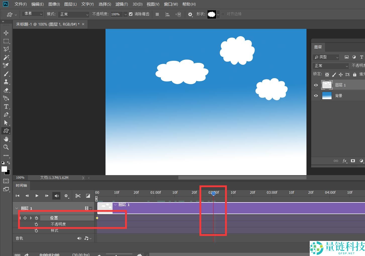
Task: Click the yellow keyframe diamond on timeline
Action: coord(97,218)
